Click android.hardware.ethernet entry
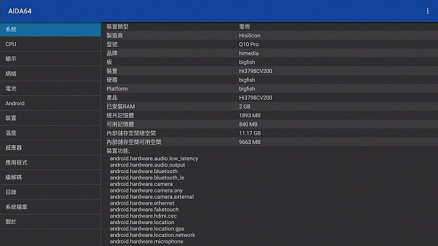The width and height of the screenshot is (438, 246). [142, 203]
